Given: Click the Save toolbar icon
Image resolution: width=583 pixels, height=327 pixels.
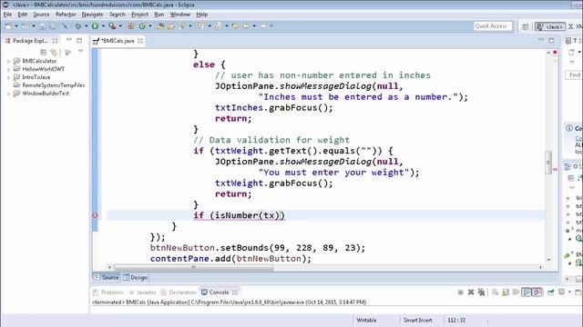Looking at the screenshot, I should point(42,26).
